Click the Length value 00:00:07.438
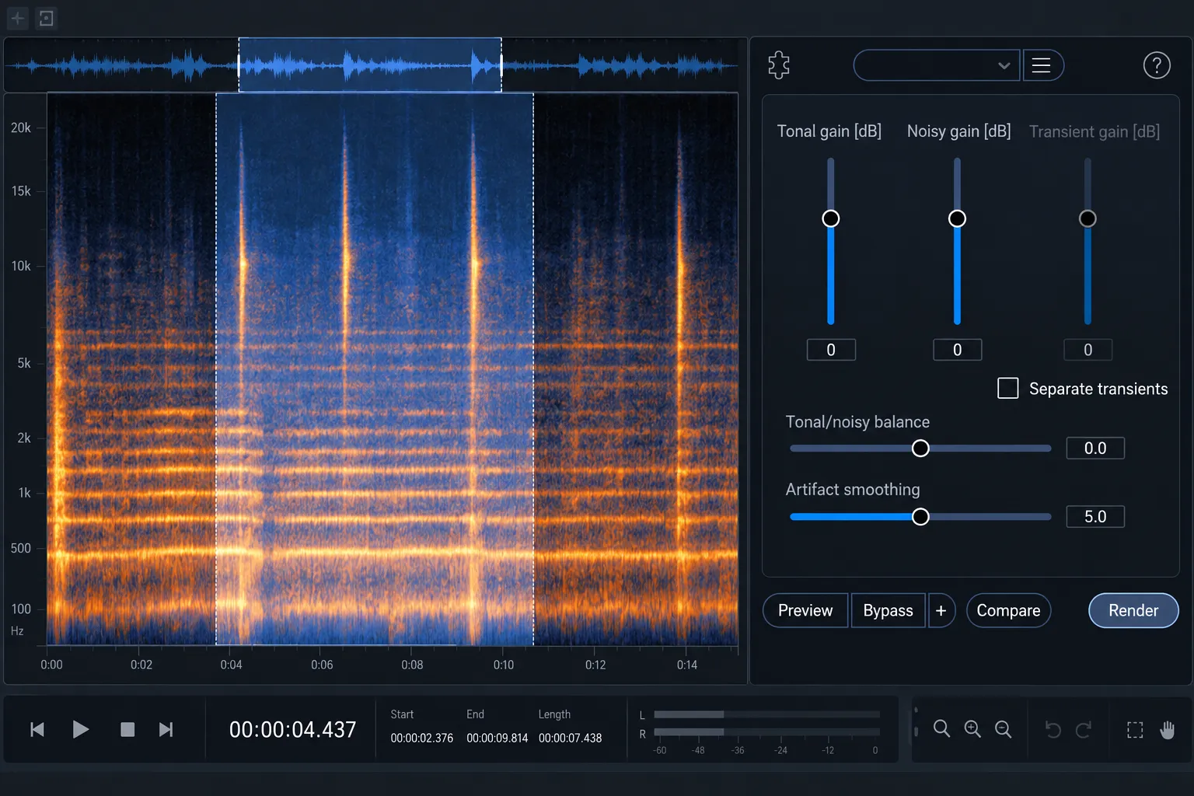The width and height of the screenshot is (1194, 796). (x=570, y=738)
